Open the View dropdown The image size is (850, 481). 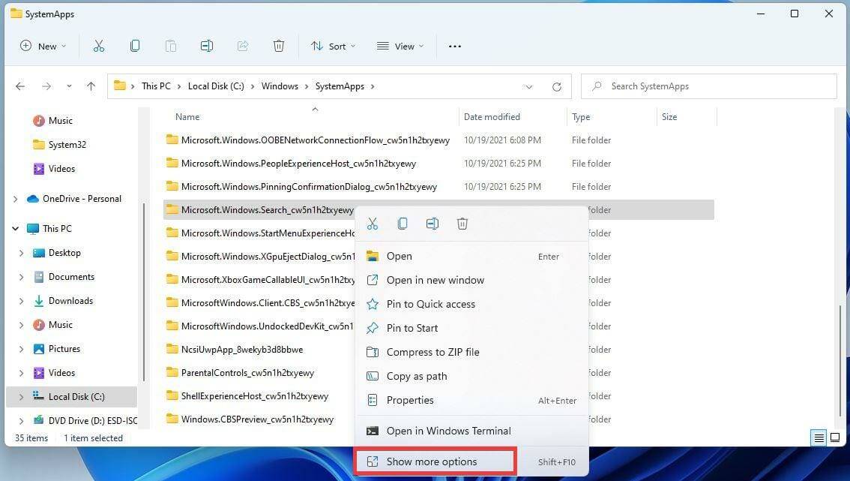(400, 46)
